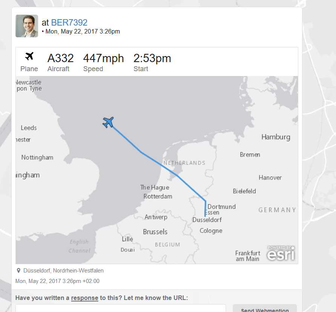The width and height of the screenshot is (336, 312).
Task: Click the Düsseldorf, Nordrhein-Westfalen location text
Action: (x=63, y=271)
